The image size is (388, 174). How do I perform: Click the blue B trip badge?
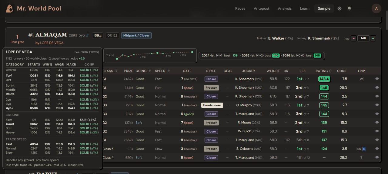pos(364,149)
